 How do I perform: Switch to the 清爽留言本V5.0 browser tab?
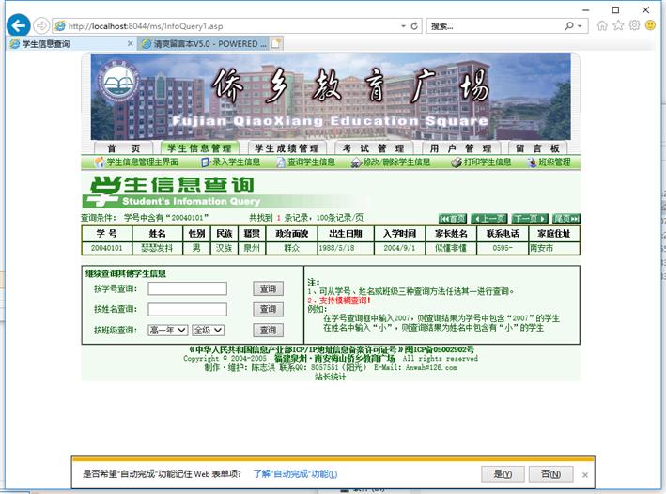click(201, 43)
